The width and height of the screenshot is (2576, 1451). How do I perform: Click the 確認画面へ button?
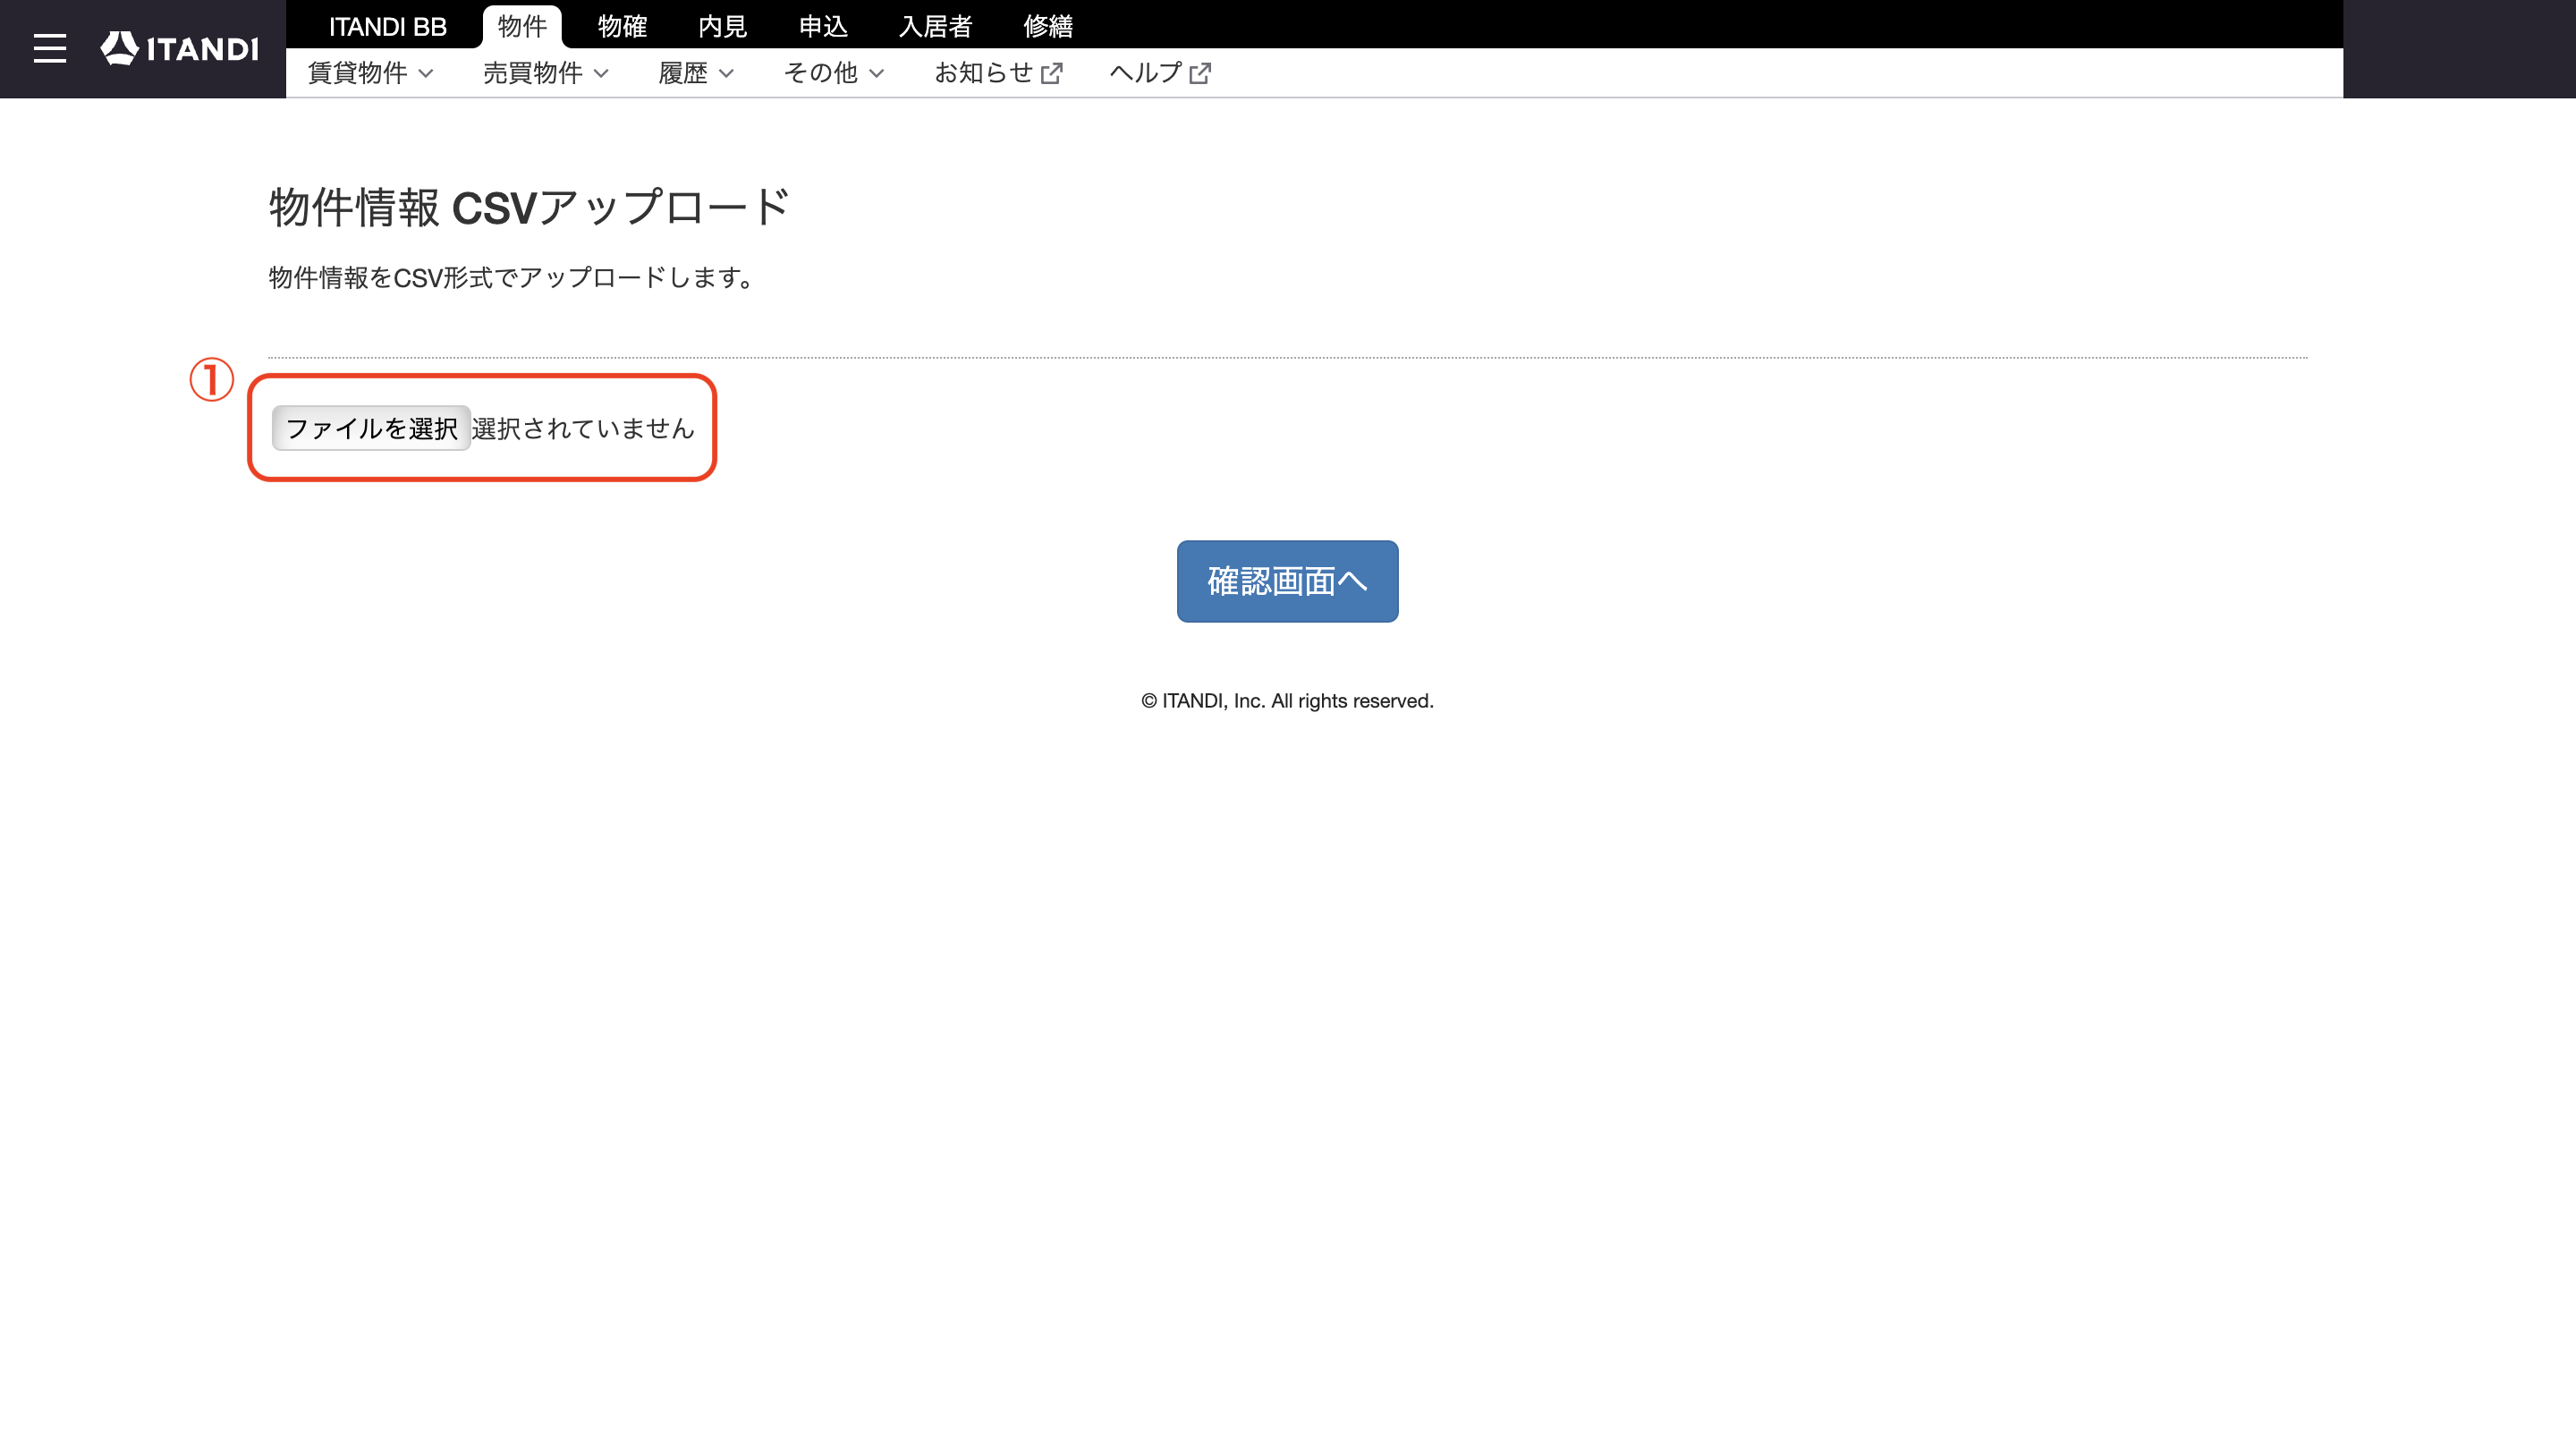1287,581
